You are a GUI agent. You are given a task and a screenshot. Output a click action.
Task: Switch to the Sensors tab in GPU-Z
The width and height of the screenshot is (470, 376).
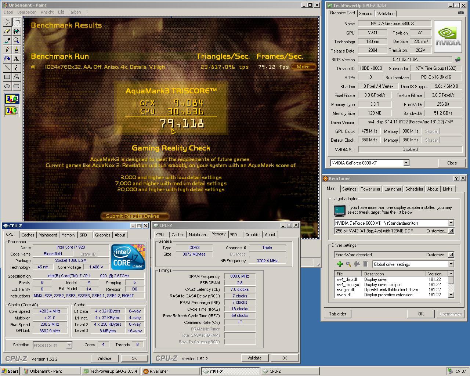pos(366,14)
